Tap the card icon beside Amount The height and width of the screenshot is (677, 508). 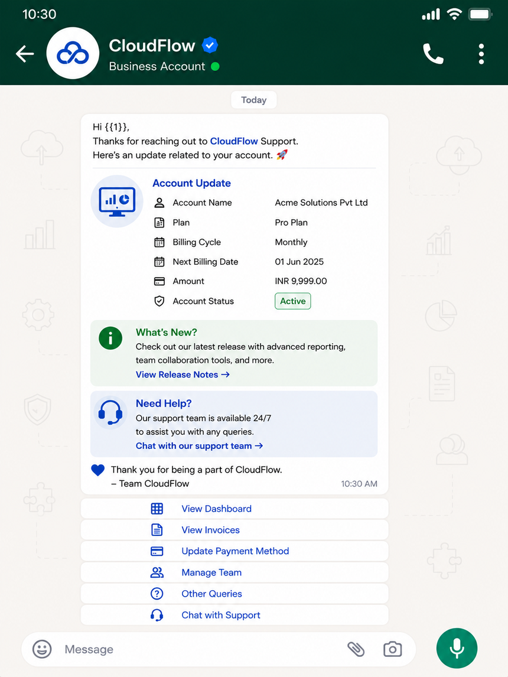coord(159,282)
